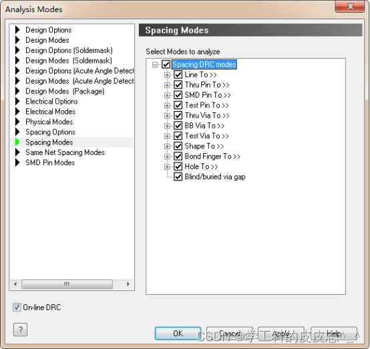The width and height of the screenshot is (370, 349).
Task: Expand the Bond Finger To >> node
Action: click(x=167, y=156)
